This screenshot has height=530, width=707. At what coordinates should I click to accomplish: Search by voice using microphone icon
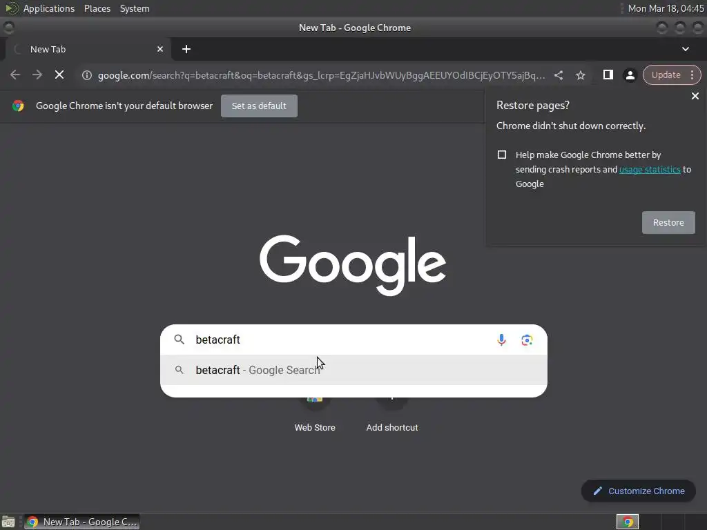[x=501, y=340]
